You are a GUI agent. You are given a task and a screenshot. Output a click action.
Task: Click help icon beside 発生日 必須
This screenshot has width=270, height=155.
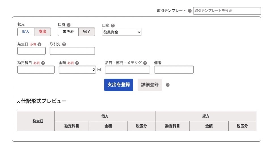click(x=39, y=44)
